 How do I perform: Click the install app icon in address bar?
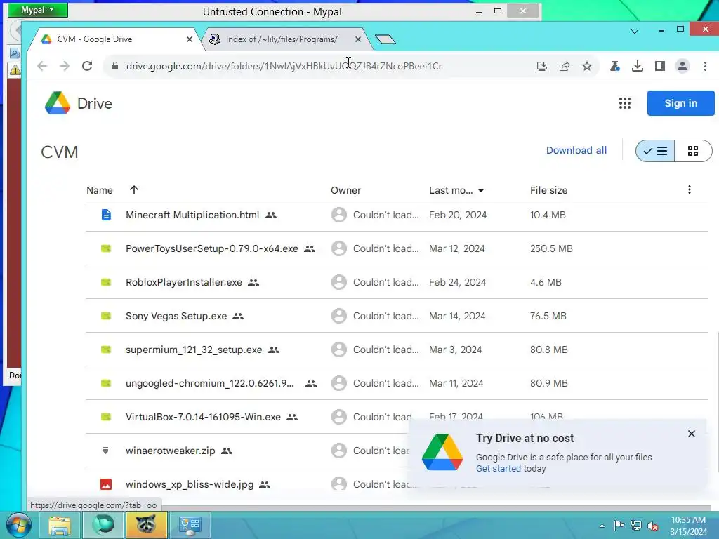[x=542, y=66]
